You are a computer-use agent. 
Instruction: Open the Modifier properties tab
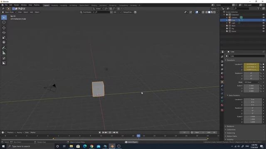(x=222, y=86)
